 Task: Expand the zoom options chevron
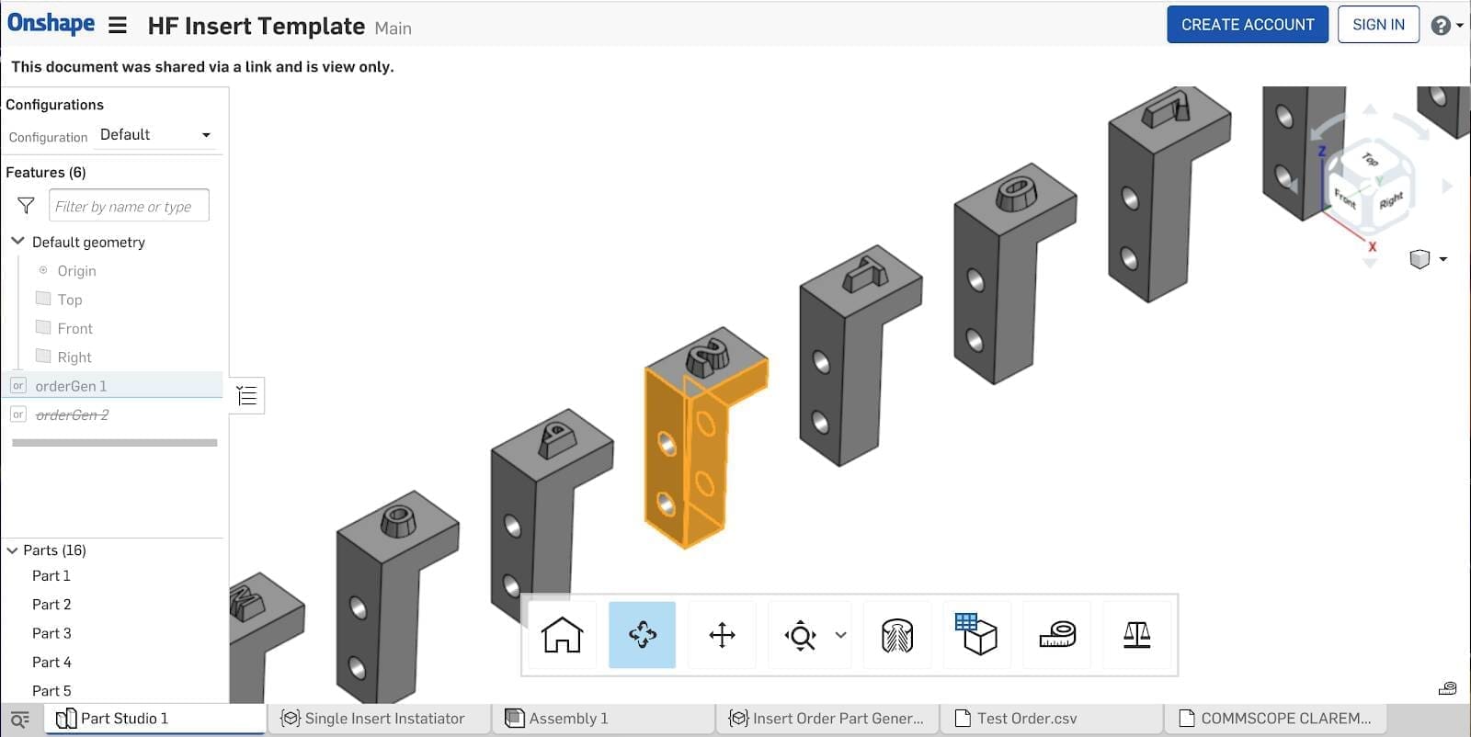[840, 635]
